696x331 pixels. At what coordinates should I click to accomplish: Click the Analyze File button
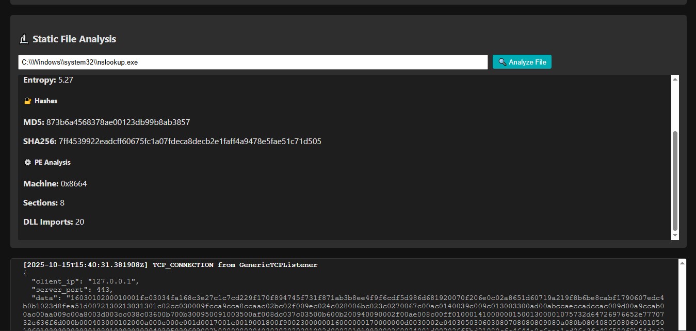(522, 62)
